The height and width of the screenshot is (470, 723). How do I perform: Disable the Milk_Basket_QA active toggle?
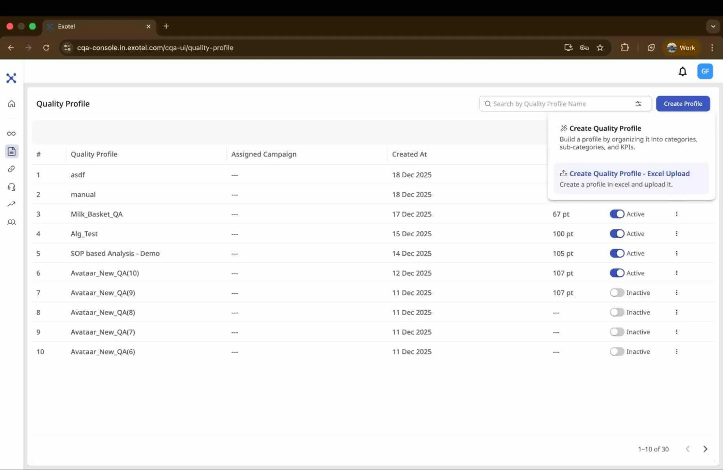click(x=617, y=214)
